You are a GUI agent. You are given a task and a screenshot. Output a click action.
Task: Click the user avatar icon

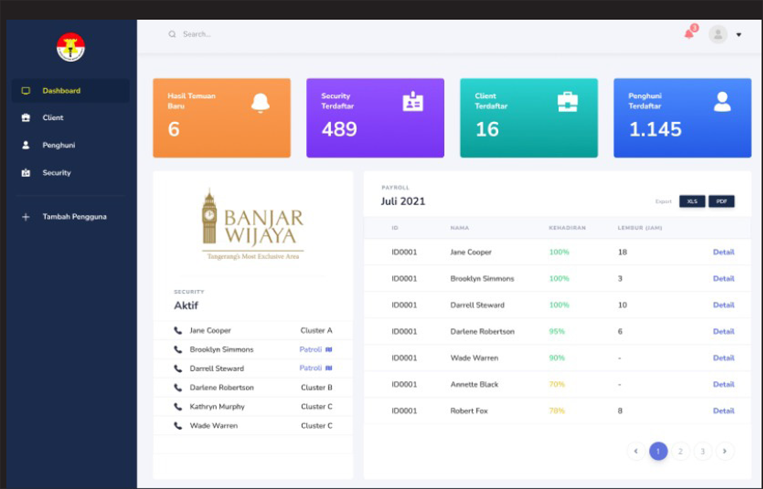[718, 35]
